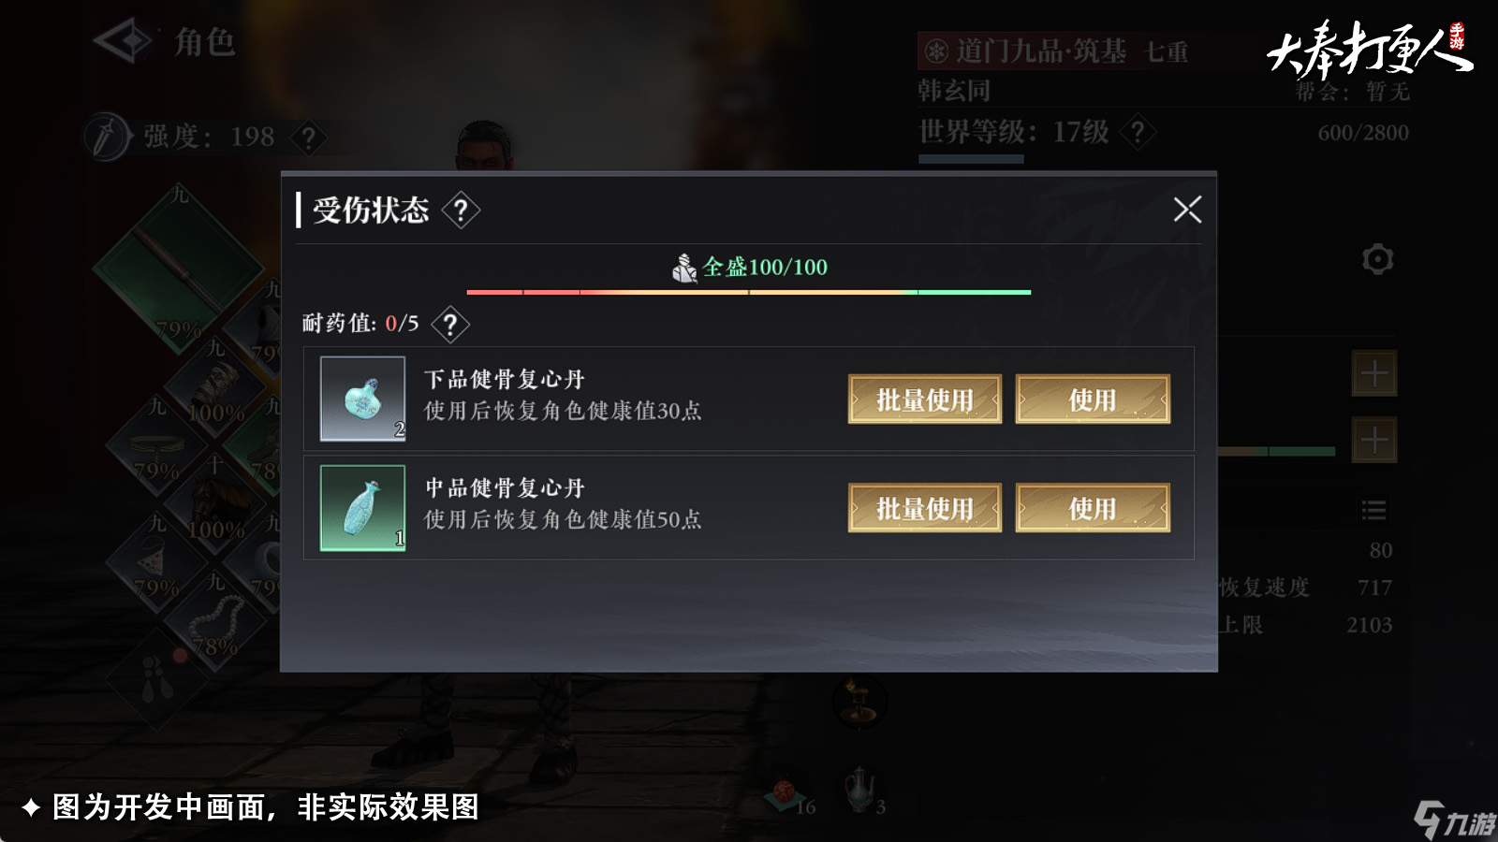
Task: Close the 受伤状态 dialog
Action: tap(1187, 210)
